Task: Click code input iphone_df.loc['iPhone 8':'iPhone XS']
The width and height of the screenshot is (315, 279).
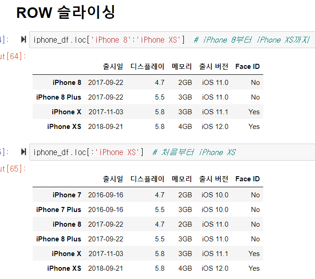Action: pyautogui.click(x=172, y=39)
